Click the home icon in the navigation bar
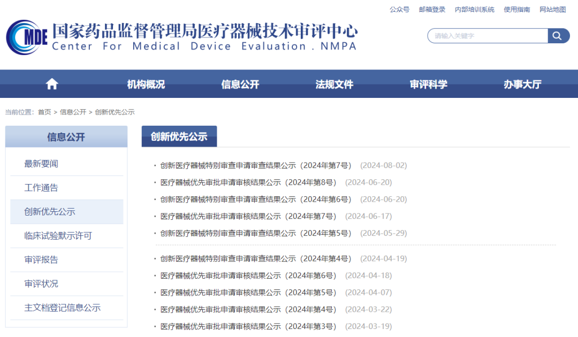578x337 pixels. pyautogui.click(x=51, y=83)
